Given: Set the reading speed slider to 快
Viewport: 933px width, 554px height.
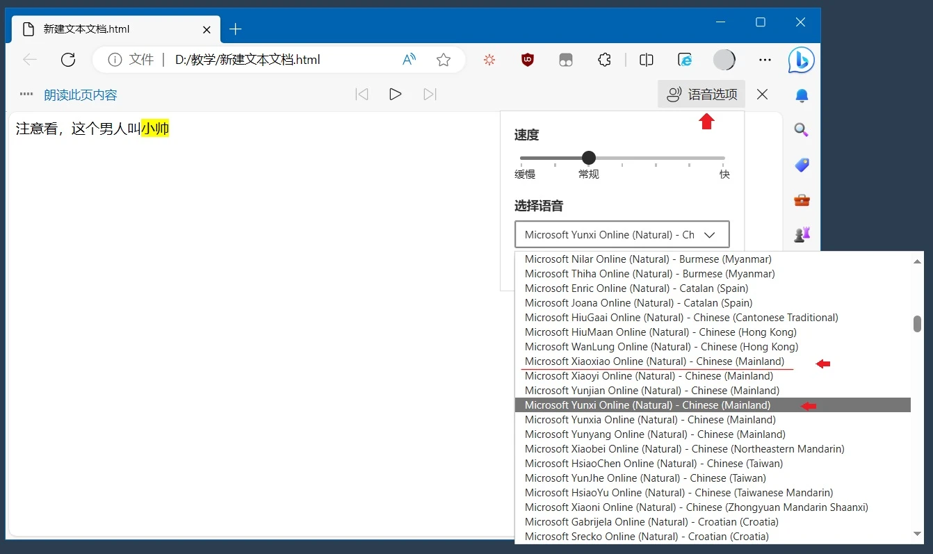Looking at the screenshot, I should [x=724, y=158].
